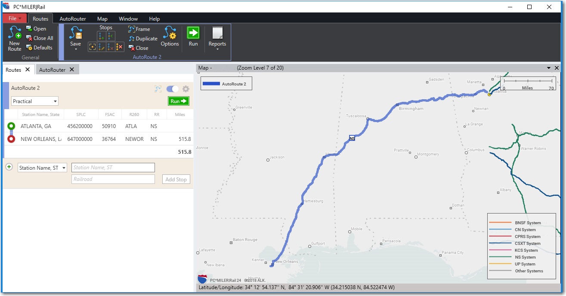The width and height of the screenshot is (566, 296).
Task: Click the Station Name, State column header
Action: pyautogui.click(x=41, y=115)
